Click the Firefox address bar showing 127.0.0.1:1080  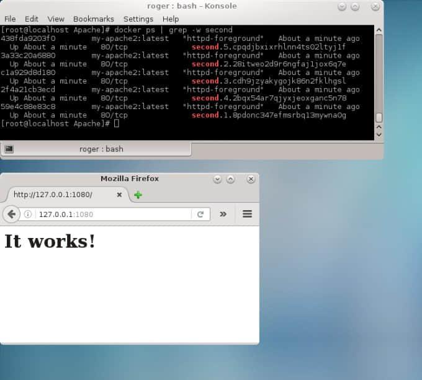(113, 214)
